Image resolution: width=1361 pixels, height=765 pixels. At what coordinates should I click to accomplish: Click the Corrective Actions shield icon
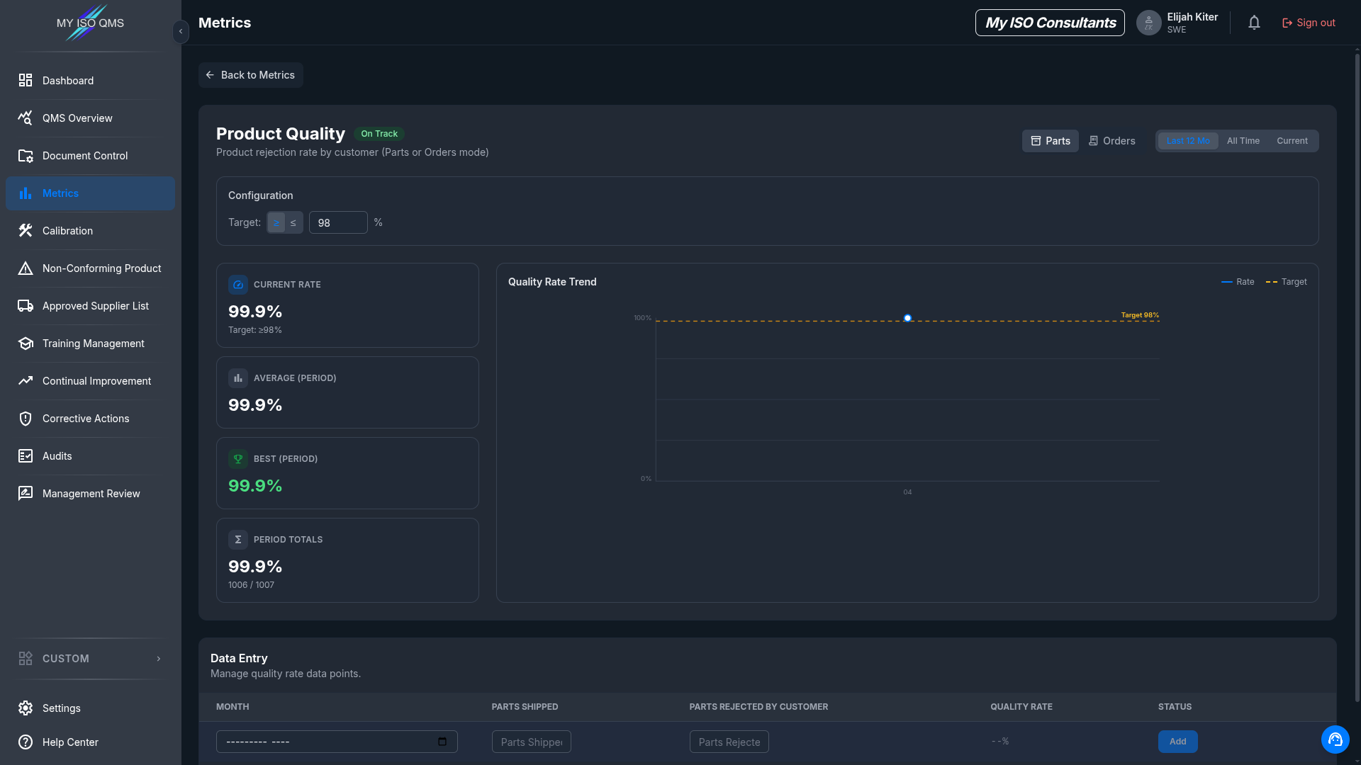(26, 419)
